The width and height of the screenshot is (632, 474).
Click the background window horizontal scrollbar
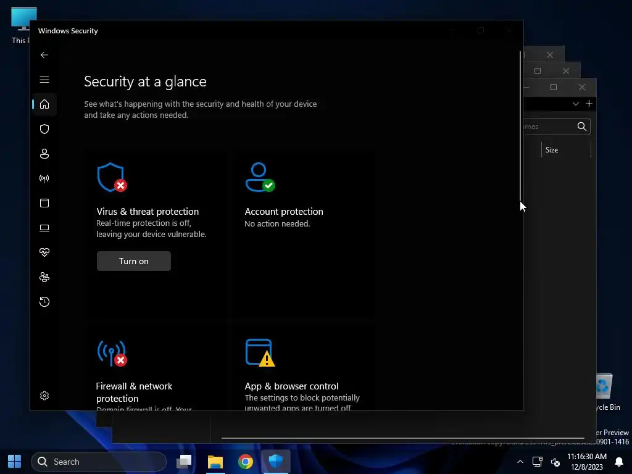(x=402, y=438)
